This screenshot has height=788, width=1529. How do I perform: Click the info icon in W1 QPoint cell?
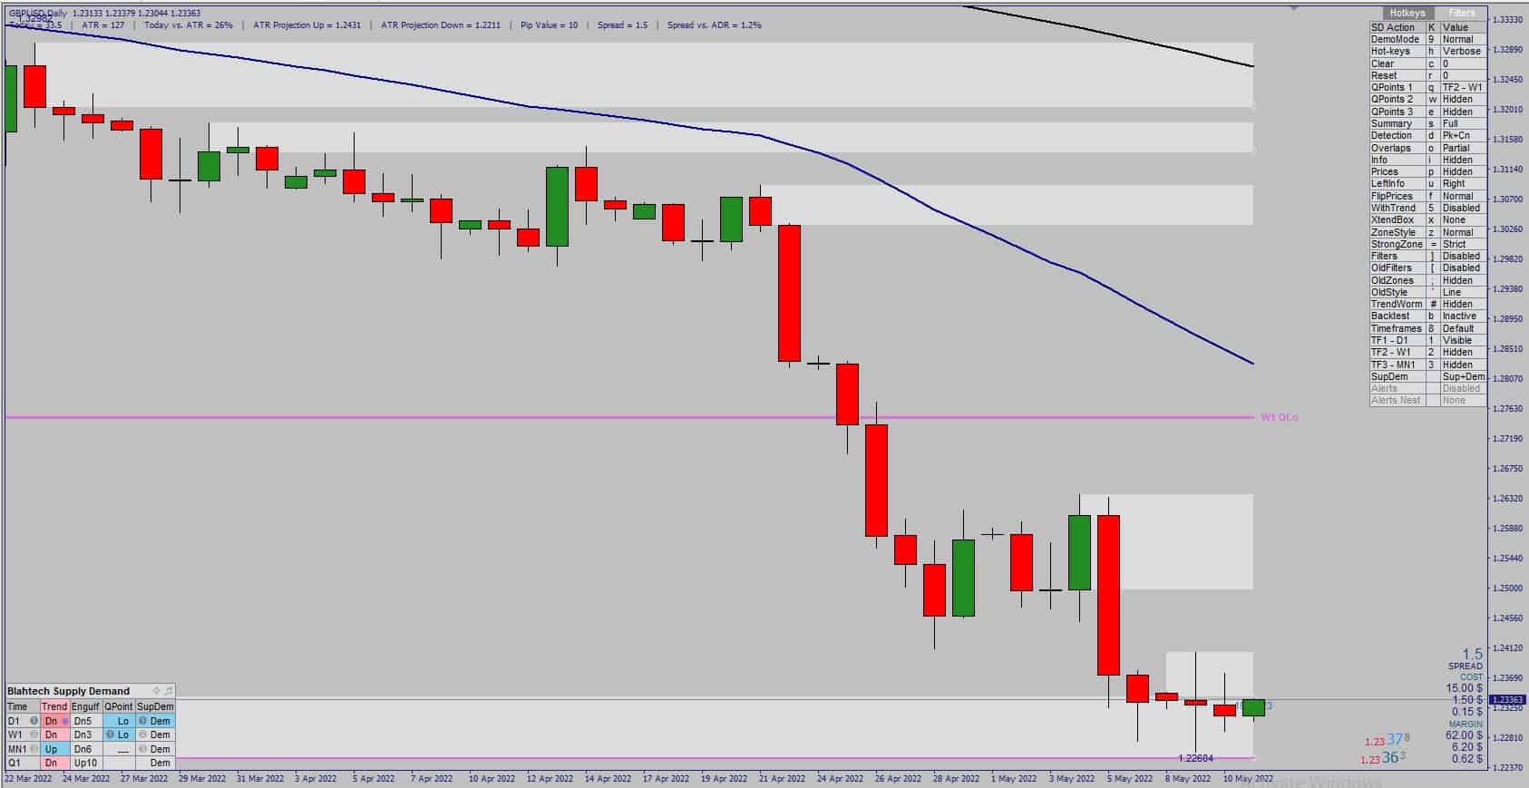pyautogui.click(x=110, y=734)
